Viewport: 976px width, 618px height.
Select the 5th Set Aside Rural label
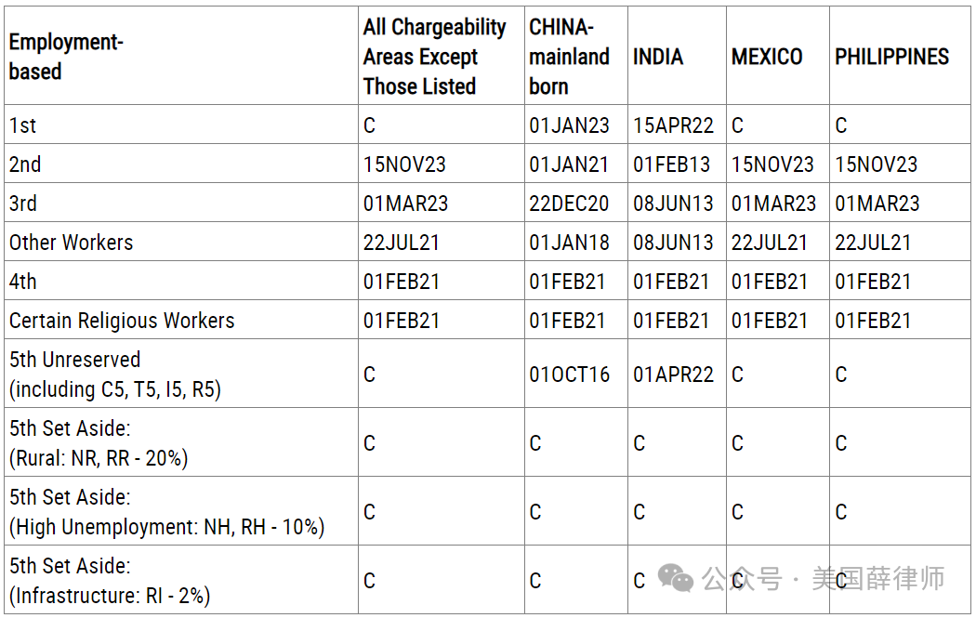click(x=99, y=443)
